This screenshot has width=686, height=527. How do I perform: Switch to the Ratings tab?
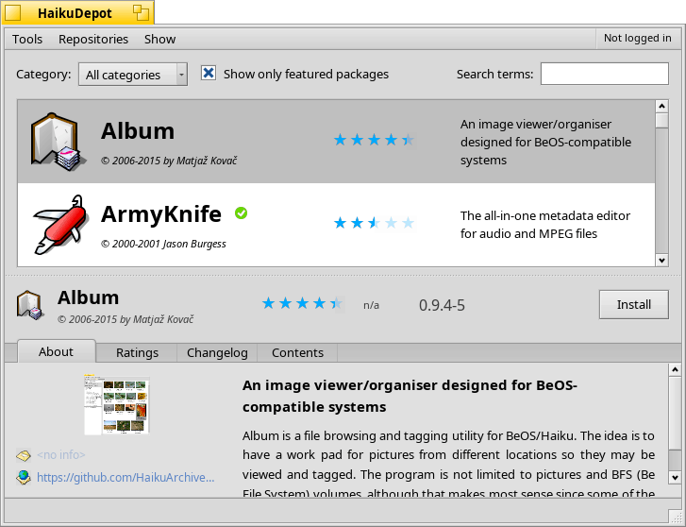(137, 352)
